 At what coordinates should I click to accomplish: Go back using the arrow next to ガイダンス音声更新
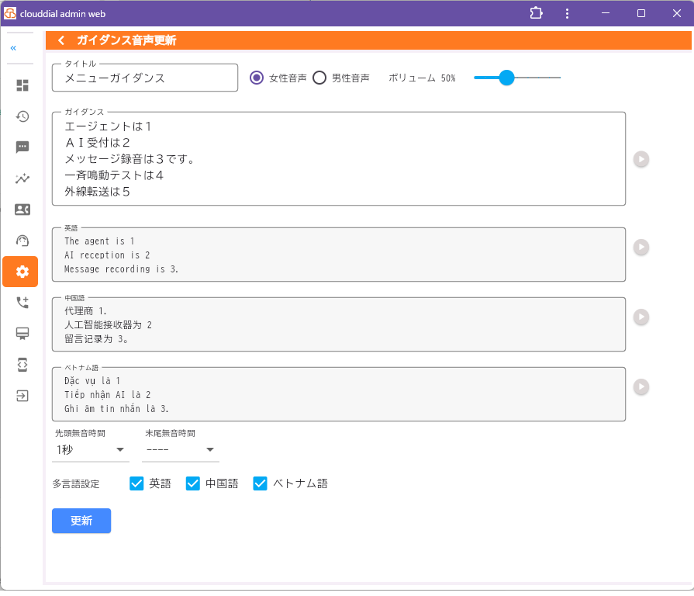(60, 40)
